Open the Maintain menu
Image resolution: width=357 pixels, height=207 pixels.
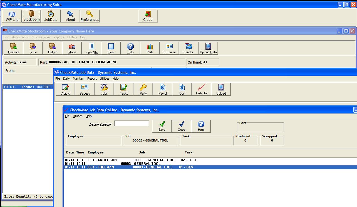click(x=78, y=79)
